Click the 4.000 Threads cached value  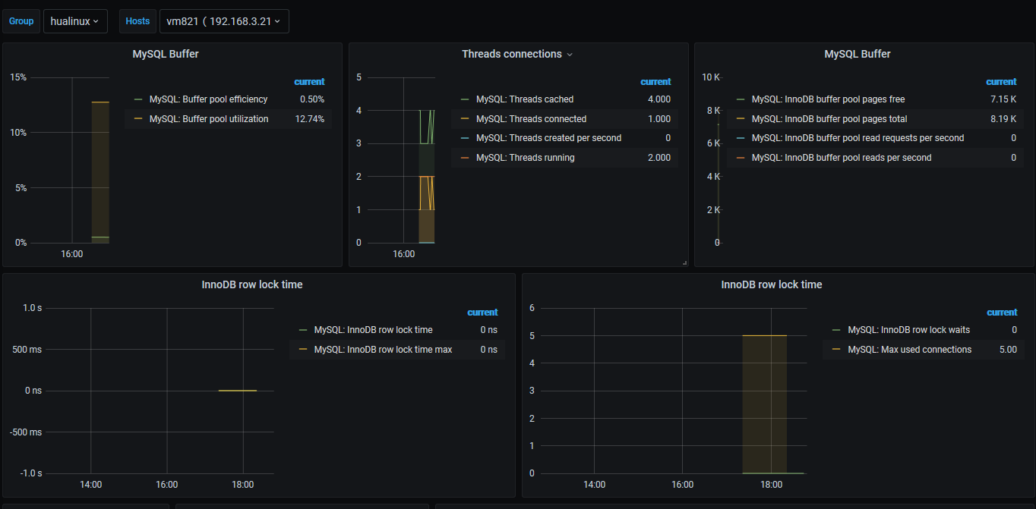(x=658, y=99)
